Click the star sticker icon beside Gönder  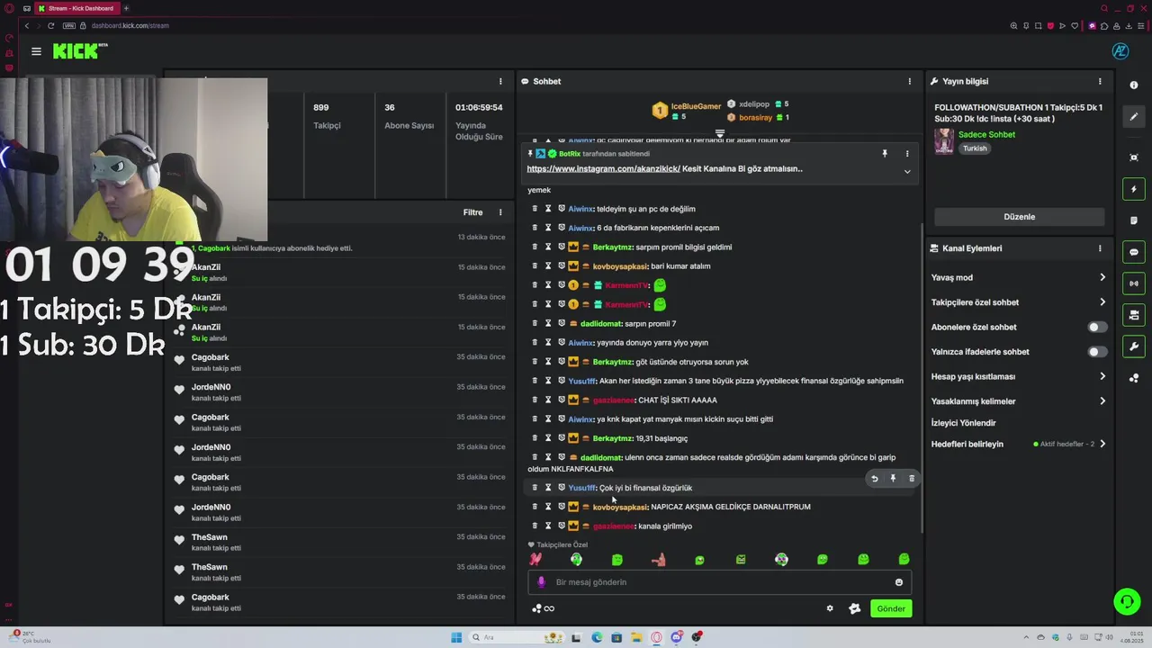pyautogui.click(x=855, y=608)
